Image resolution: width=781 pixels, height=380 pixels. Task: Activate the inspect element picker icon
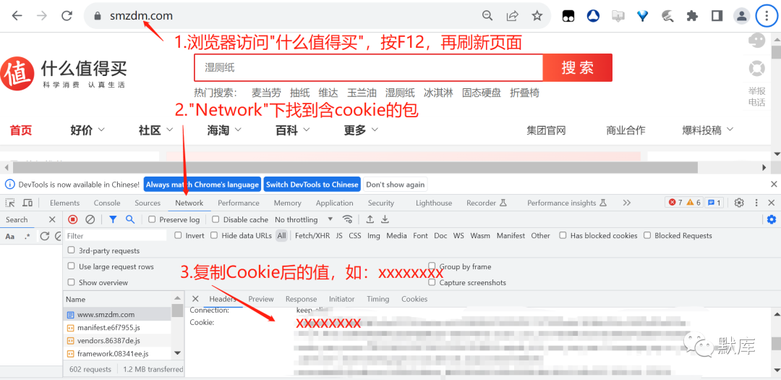coord(9,203)
